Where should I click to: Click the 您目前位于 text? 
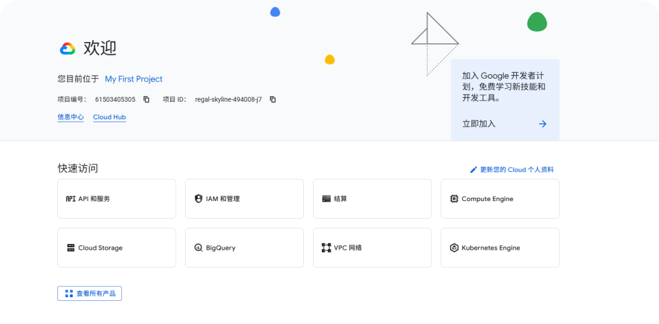[78, 79]
